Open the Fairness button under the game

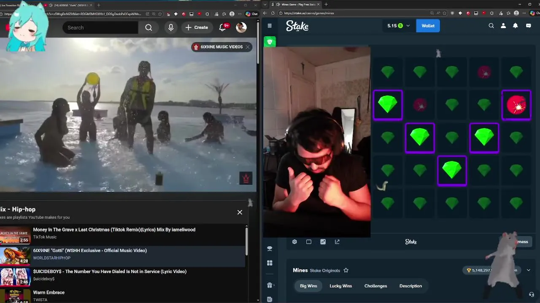click(517, 242)
